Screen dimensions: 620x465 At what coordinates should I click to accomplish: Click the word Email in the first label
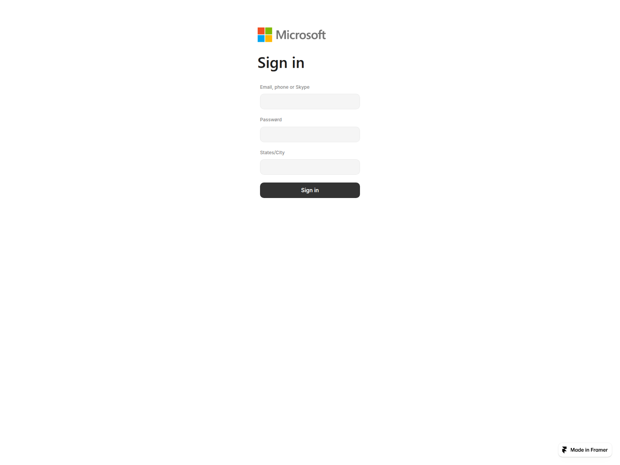point(266,87)
